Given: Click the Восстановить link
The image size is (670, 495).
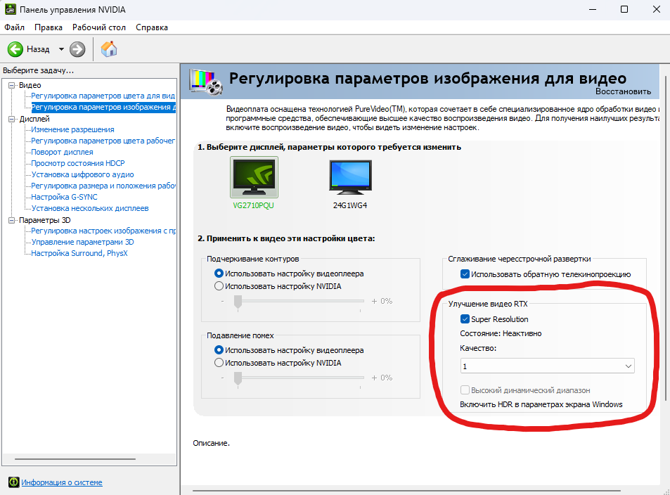Looking at the screenshot, I should [x=623, y=91].
